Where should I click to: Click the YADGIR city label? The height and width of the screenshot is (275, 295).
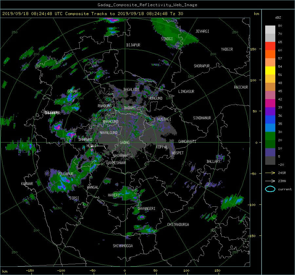pos(227,49)
